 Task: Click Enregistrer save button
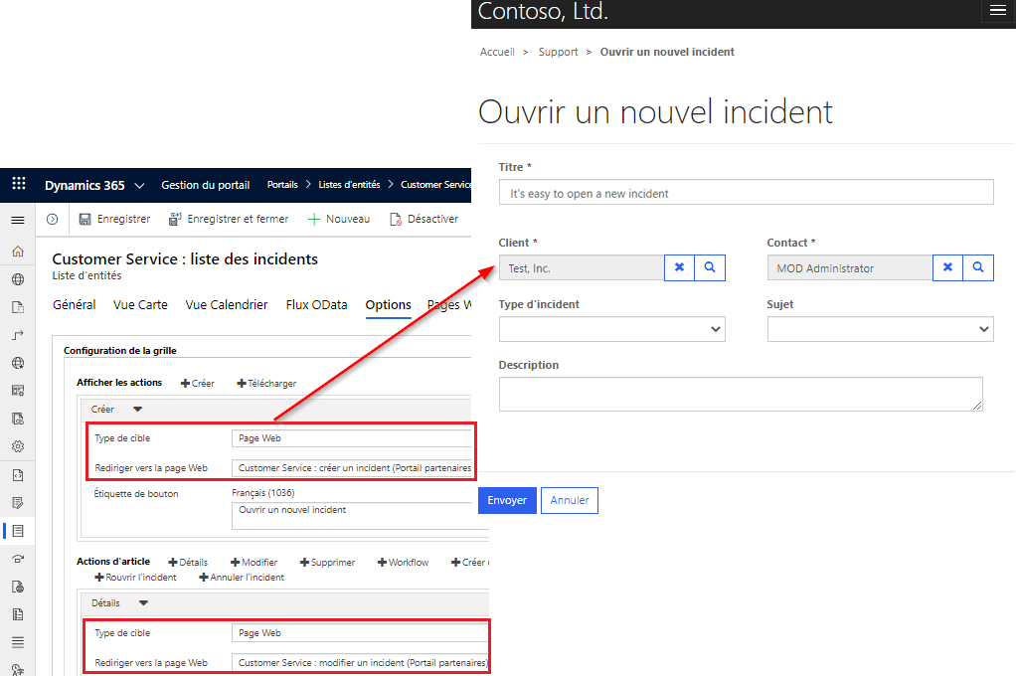114,219
